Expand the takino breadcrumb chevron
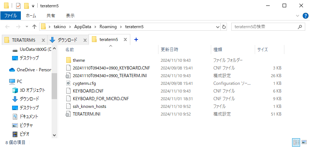 click(x=70, y=27)
